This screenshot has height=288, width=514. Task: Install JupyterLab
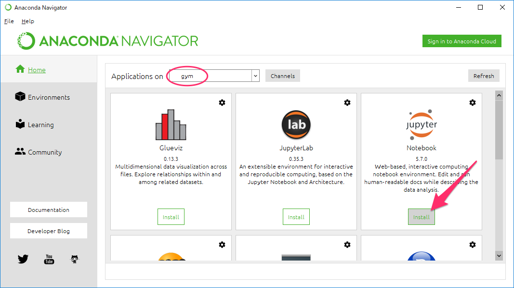tap(296, 217)
